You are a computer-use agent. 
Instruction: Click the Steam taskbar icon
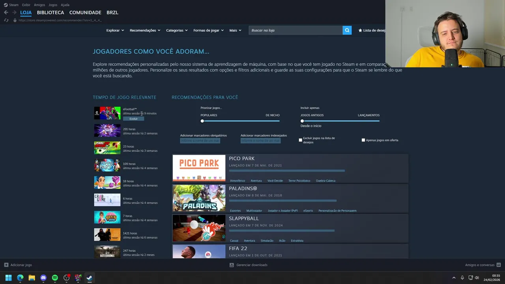tap(90, 278)
